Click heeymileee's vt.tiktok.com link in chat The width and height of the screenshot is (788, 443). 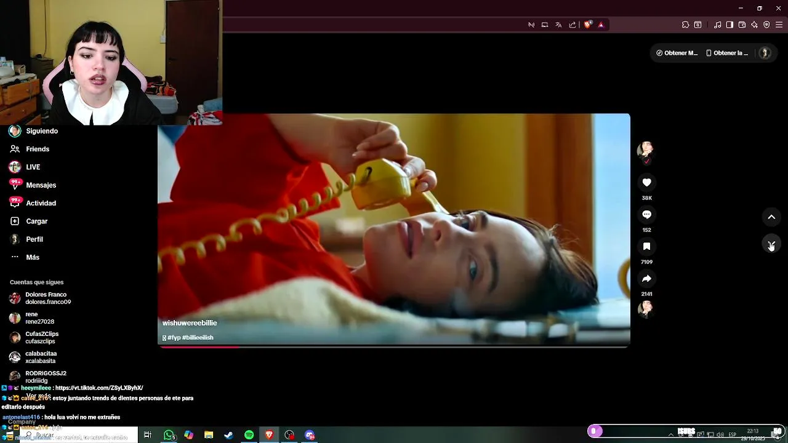click(99, 388)
